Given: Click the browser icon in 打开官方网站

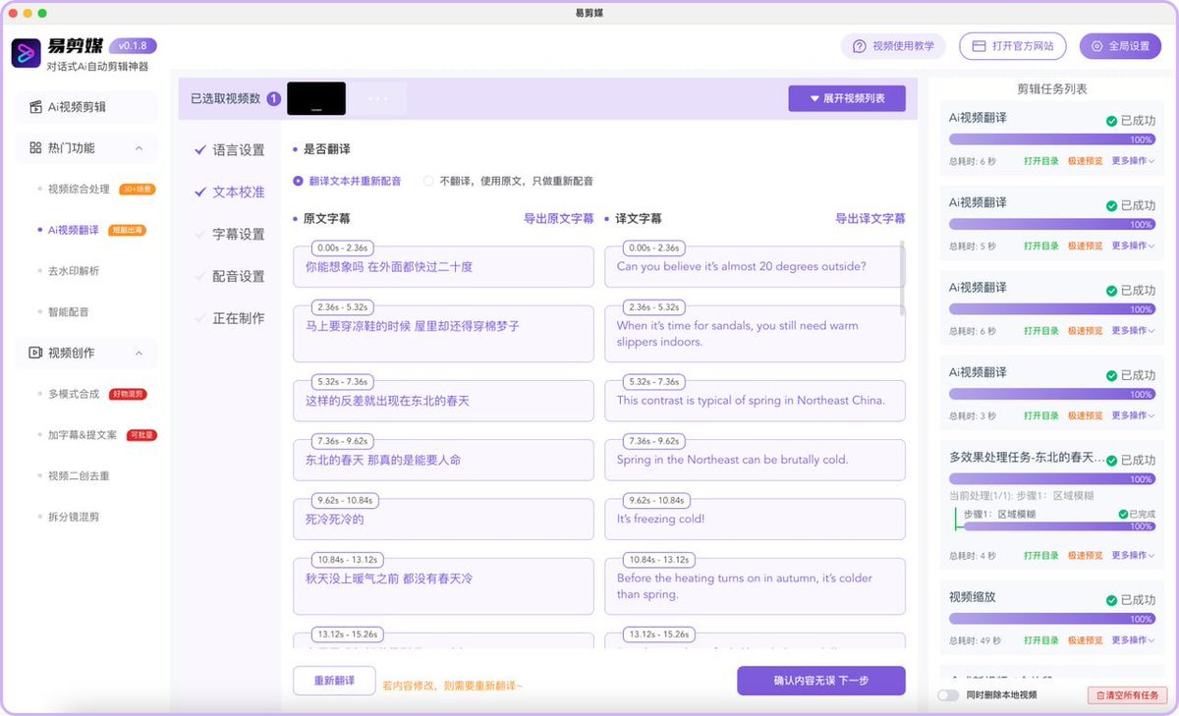Looking at the screenshot, I should [x=979, y=46].
